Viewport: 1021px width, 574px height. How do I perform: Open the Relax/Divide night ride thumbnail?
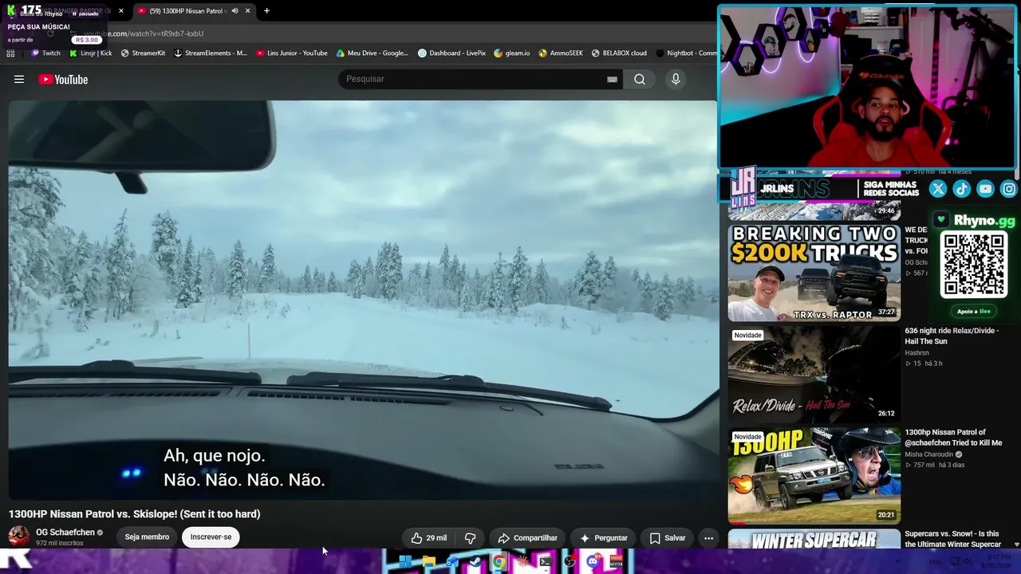coord(814,374)
